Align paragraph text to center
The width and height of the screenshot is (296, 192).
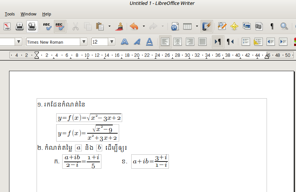point(177,42)
